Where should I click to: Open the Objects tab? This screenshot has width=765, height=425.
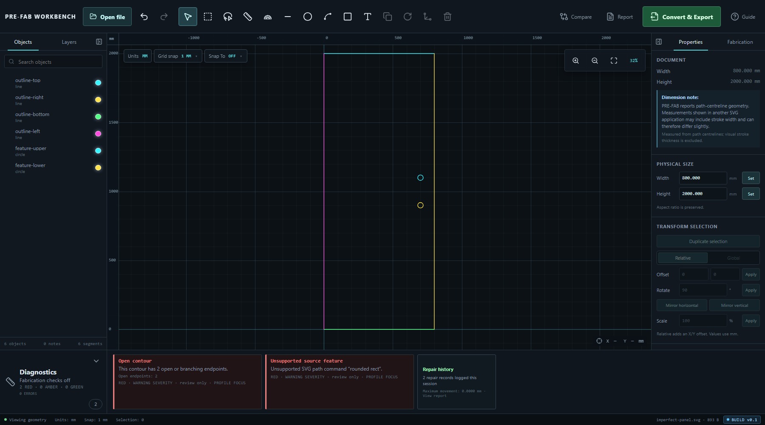point(23,42)
